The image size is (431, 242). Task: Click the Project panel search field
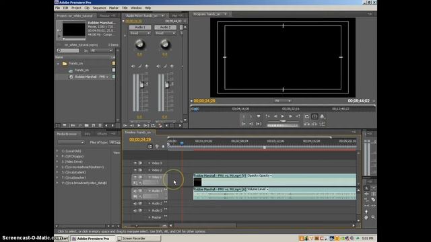coord(68,51)
